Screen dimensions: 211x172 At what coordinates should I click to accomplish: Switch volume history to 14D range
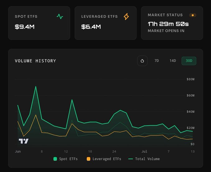pyautogui.click(x=173, y=61)
